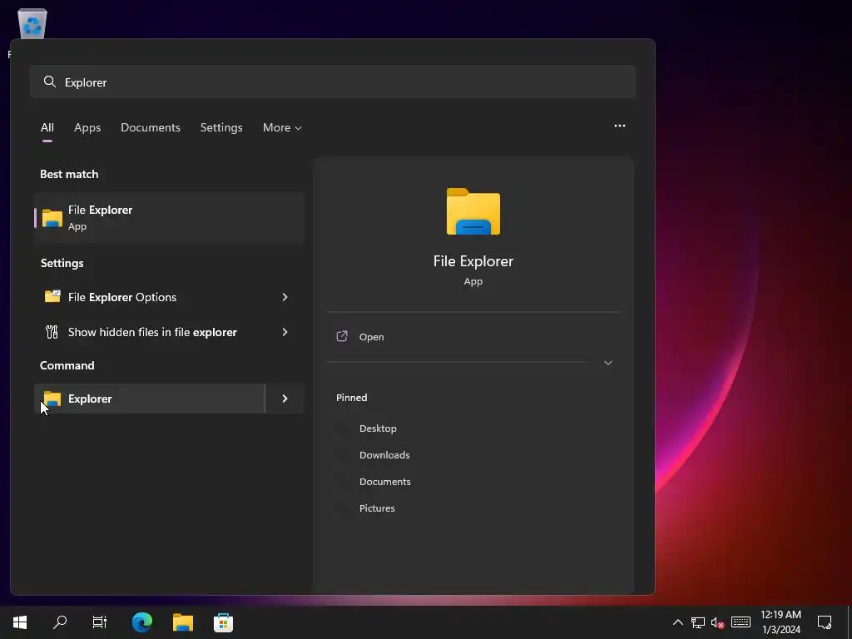852x639 pixels.
Task: Expand File Explorer Options details arrow
Action: [285, 297]
